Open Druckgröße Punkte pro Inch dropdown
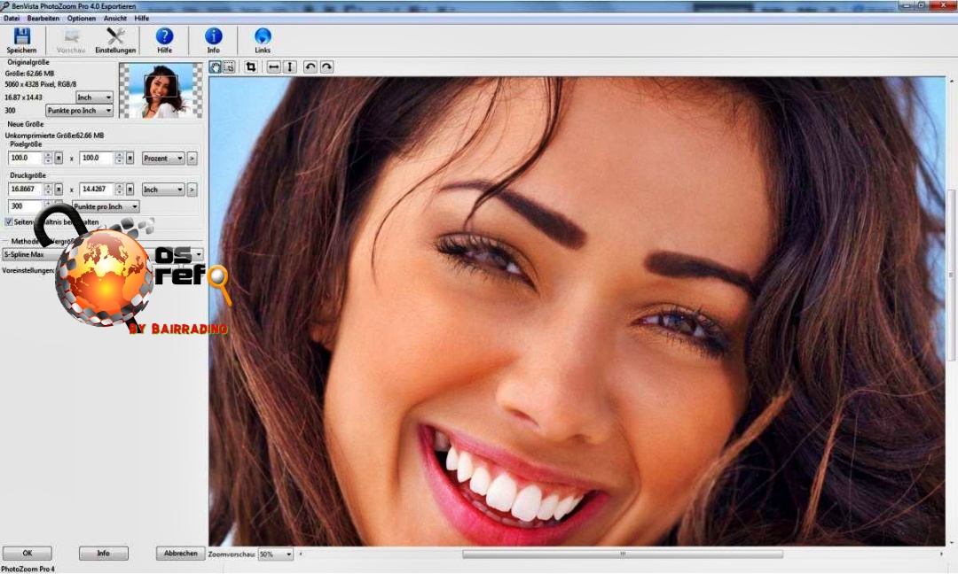958x574 pixels. [x=106, y=206]
